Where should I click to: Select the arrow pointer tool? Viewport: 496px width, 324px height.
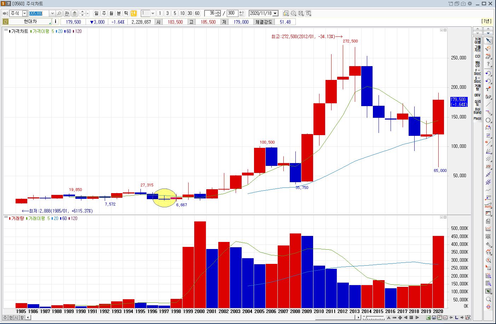[488, 41]
